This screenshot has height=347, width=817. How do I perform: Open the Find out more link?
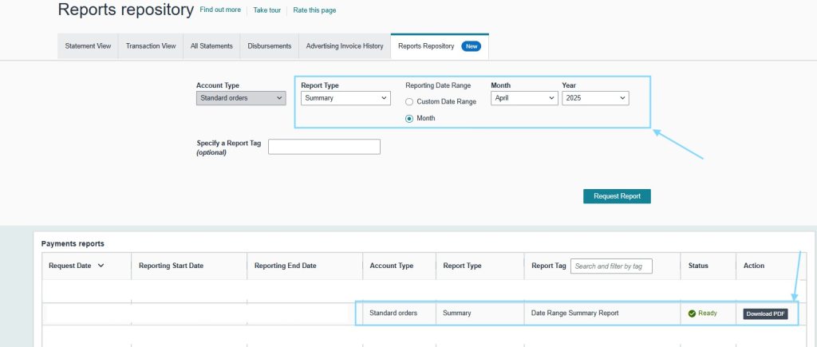[x=222, y=10]
